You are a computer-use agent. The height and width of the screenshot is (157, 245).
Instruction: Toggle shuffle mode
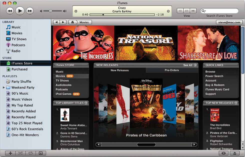pos(20,153)
